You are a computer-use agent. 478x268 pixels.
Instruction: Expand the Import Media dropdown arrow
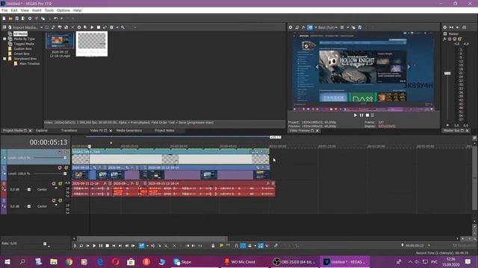[x=41, y=28]
